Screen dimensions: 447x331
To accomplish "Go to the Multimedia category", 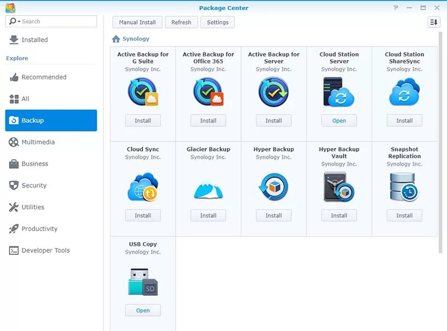I will pyautogui.click(x=51, y=142).
